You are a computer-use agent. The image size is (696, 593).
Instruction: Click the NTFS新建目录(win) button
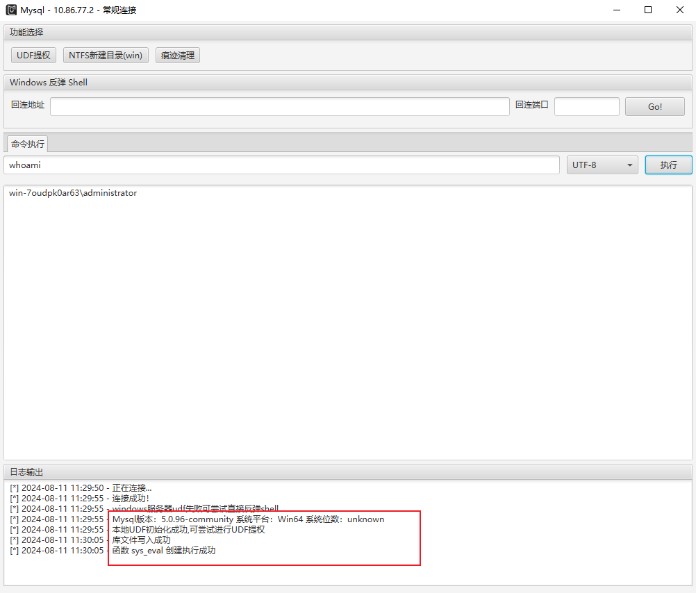click(106, 55)
